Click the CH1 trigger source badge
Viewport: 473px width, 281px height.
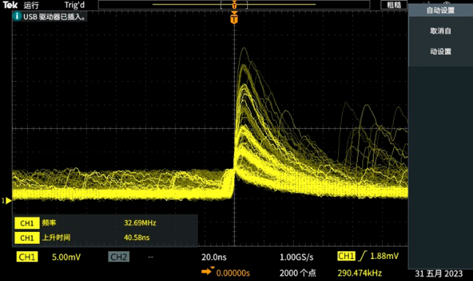coord(346,256)
